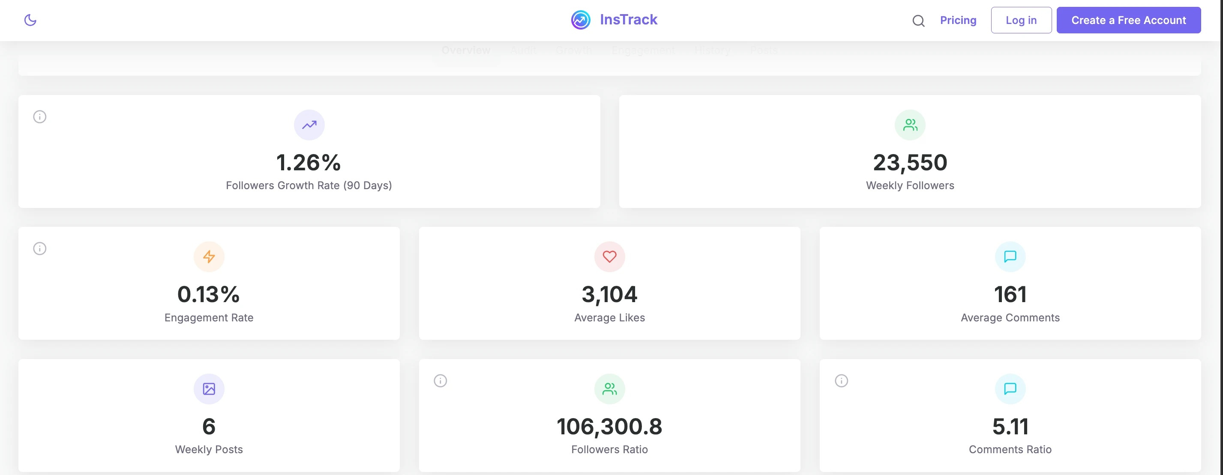Image resolution: width=1223 pixels, height=475 pixels.
Task: Click the info icon on the Followers Ratio card
Action: point(440,380)
